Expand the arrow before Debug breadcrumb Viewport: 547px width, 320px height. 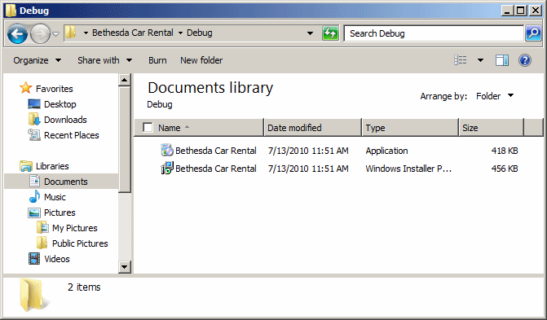[x=180, y=33]
